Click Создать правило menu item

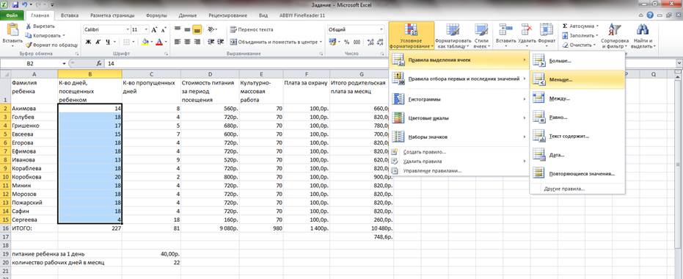(459, 152)
